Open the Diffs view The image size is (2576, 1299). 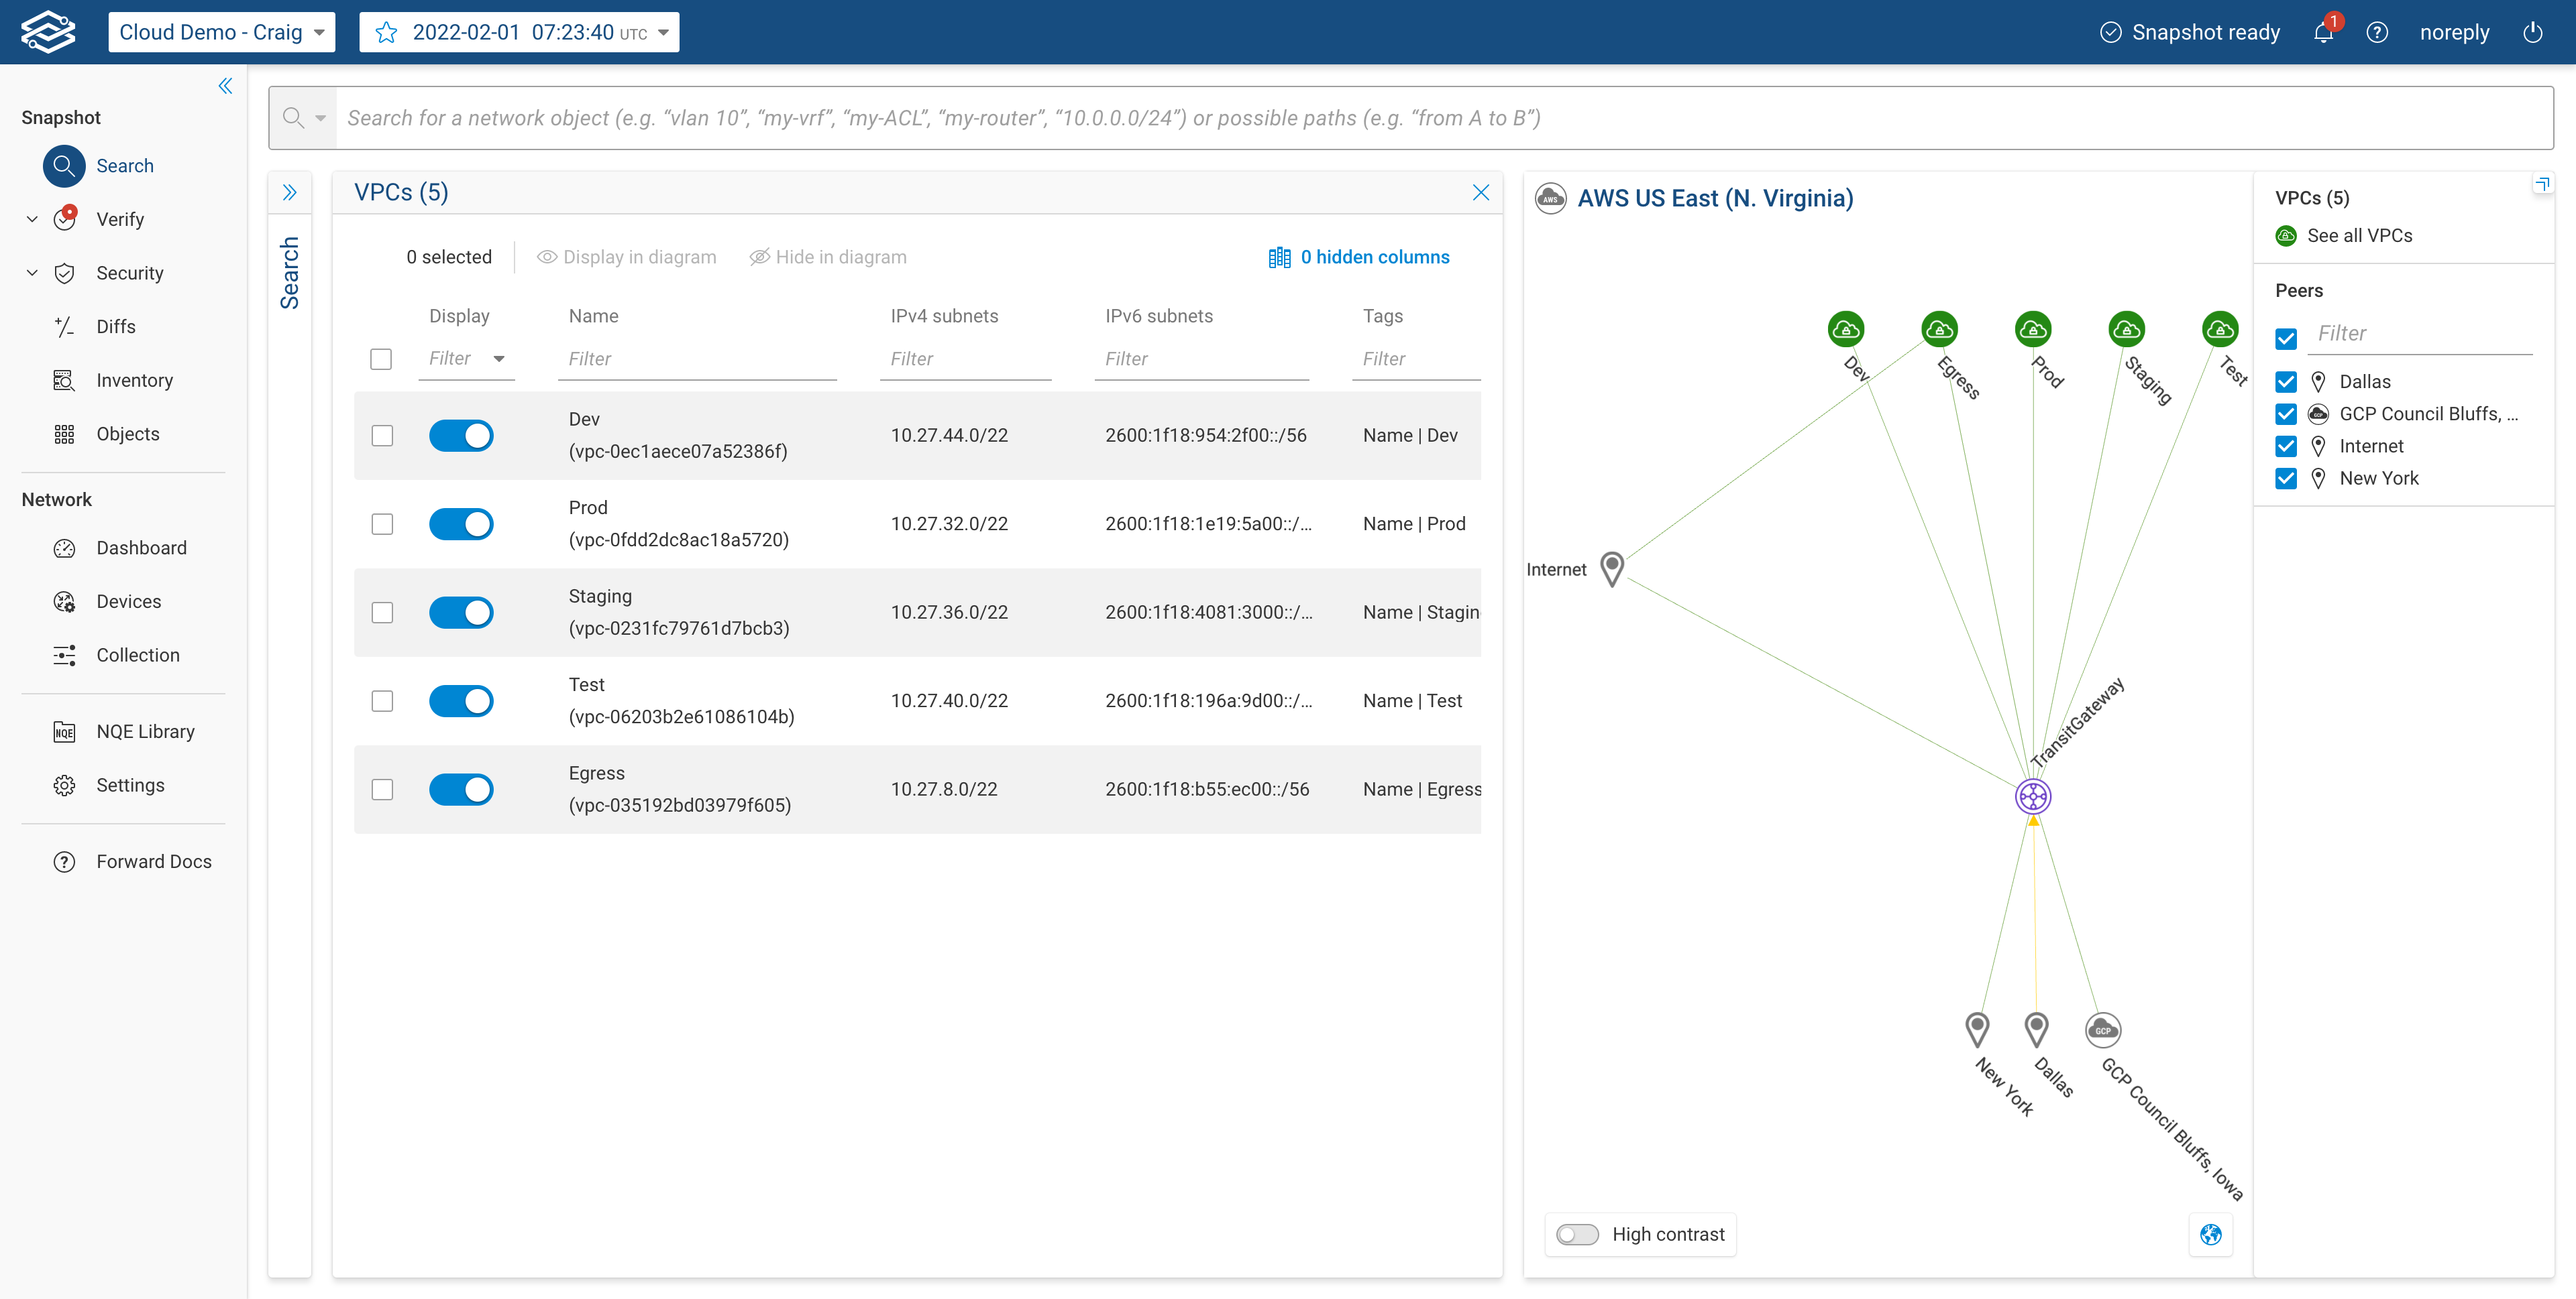(x=115, y=326)
